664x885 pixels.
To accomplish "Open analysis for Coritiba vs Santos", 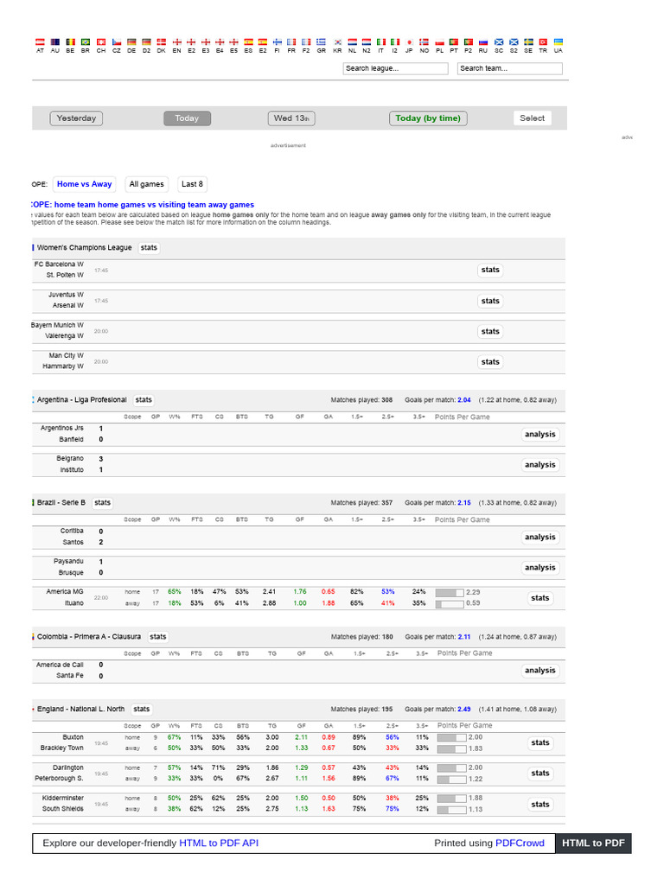I will [x=539, y=537].
